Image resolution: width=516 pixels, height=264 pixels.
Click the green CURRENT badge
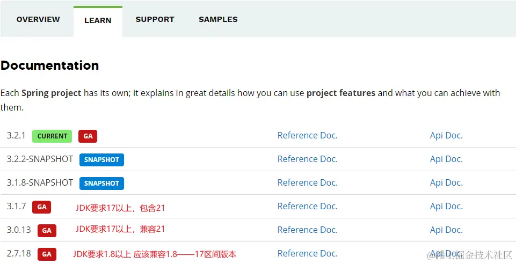[x=52, y=136]
